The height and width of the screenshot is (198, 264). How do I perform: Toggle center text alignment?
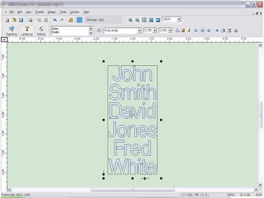202,30
